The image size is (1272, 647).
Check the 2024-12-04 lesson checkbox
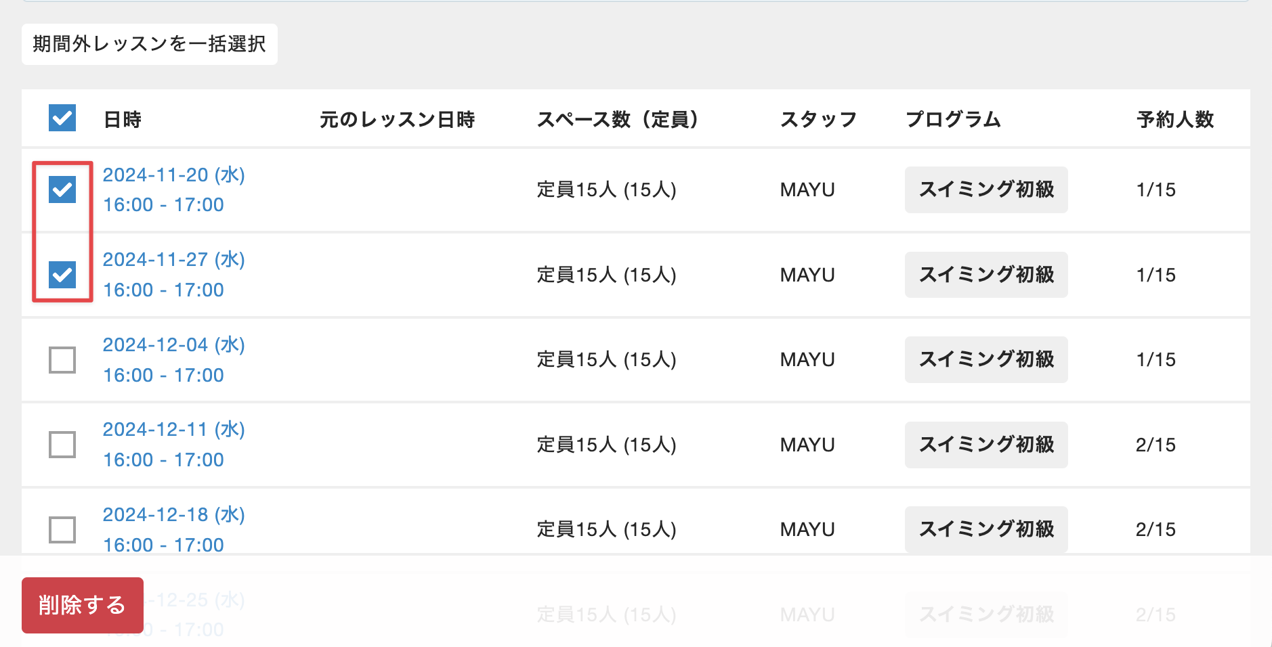coord(62,360)
